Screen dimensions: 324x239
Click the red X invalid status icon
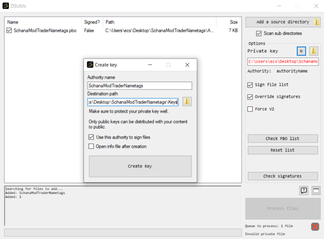pos(315,227)
